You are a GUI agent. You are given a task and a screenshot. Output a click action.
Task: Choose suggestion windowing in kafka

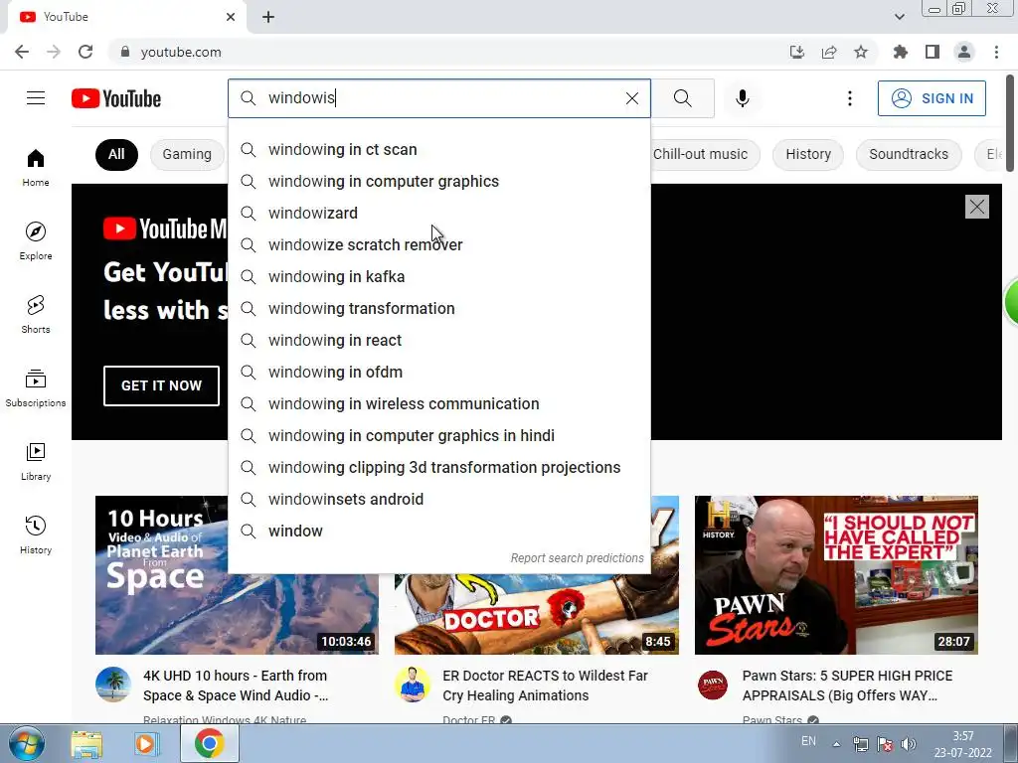[x=438, y=276]
